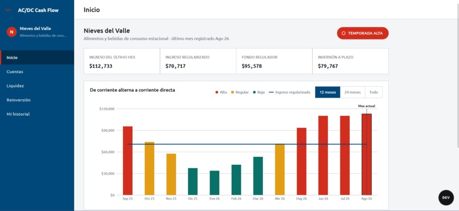Click the outlined Ago 26 current-month bar
Screen dimensions: 459x211
[x=367, y=155]
